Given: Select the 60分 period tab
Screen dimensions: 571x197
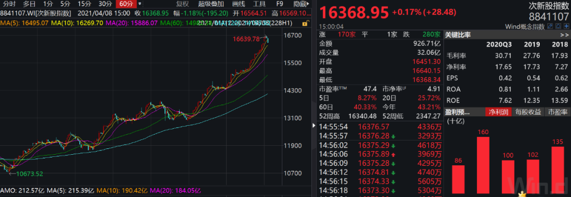Looking at the screenshot, I should coord(126,4).
